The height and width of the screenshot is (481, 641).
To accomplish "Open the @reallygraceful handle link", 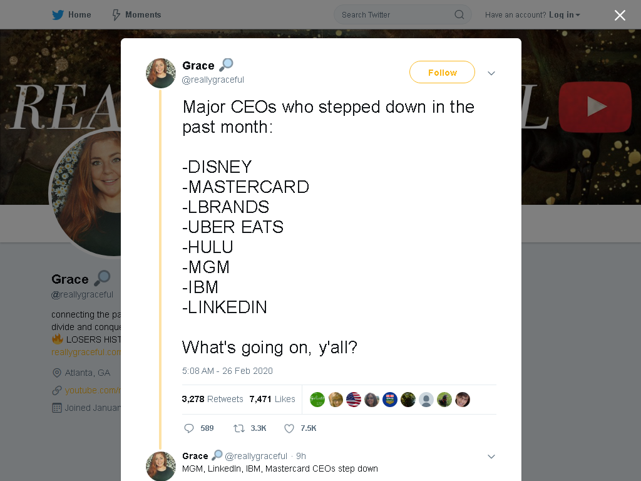I will (213, 80).
